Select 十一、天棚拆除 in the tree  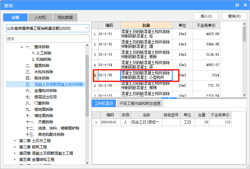pos(39,122)
